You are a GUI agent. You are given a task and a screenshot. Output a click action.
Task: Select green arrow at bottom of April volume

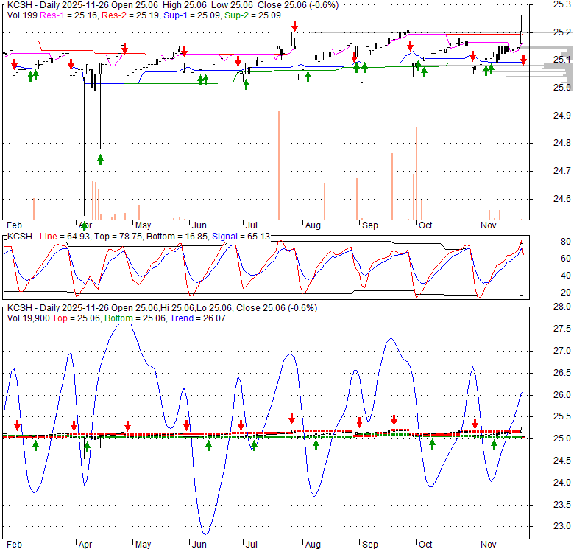pos(85,225)
